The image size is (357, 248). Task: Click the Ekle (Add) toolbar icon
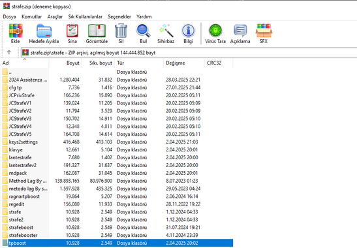pos(16,31)
